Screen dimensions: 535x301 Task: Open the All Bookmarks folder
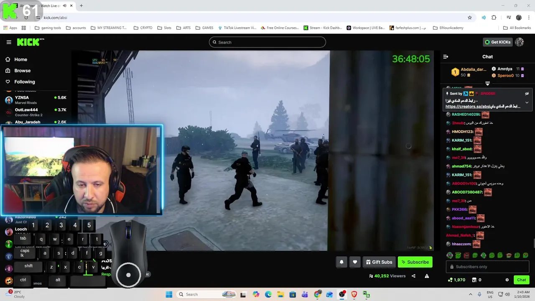517,28
